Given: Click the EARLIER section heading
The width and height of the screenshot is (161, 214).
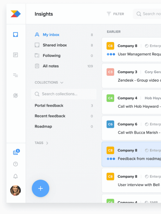Looking at the screenshot, I should pos(114,32).
